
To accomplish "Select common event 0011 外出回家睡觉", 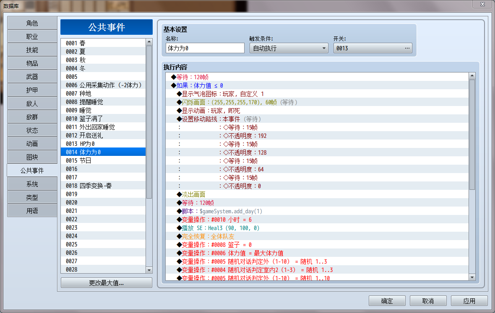I will 103,127.
